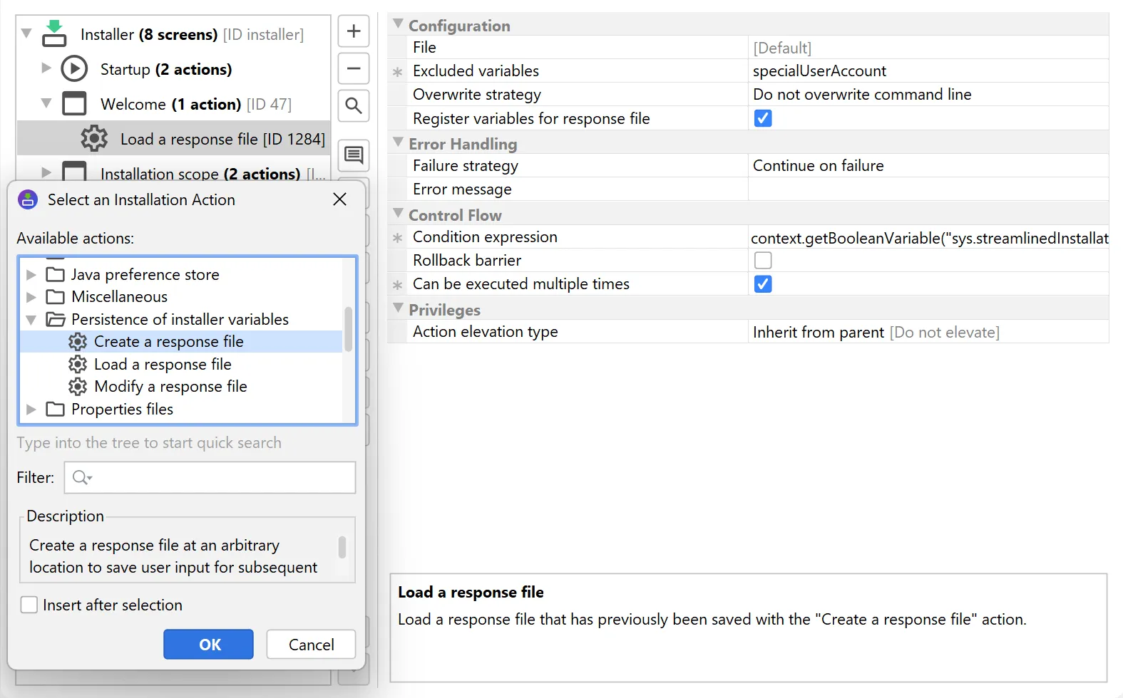Edit the Condition expression value
1123x698 pixels.
(x=928, y=237)
